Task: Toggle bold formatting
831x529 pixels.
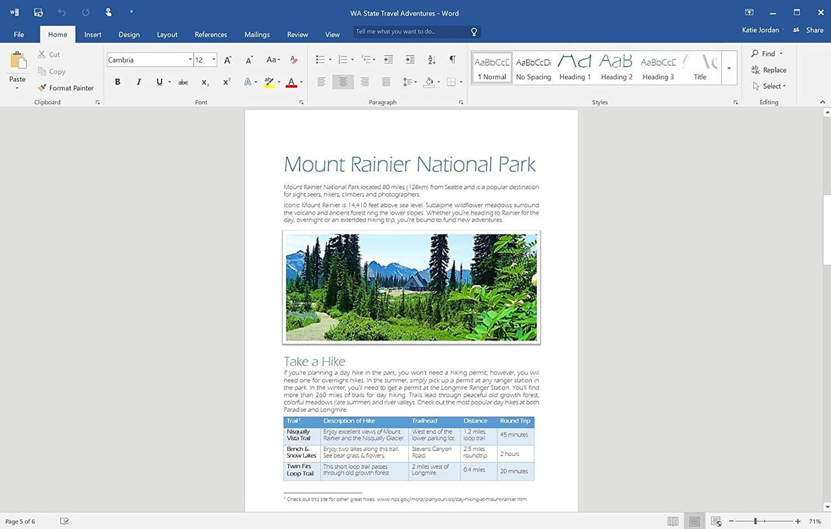Action: pyautogui.click(x=117, y=82)
